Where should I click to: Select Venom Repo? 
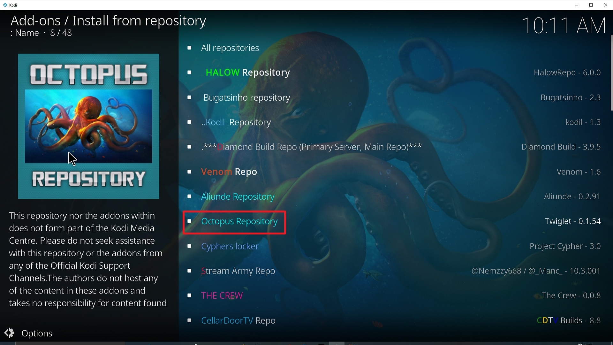coord(229,172)
